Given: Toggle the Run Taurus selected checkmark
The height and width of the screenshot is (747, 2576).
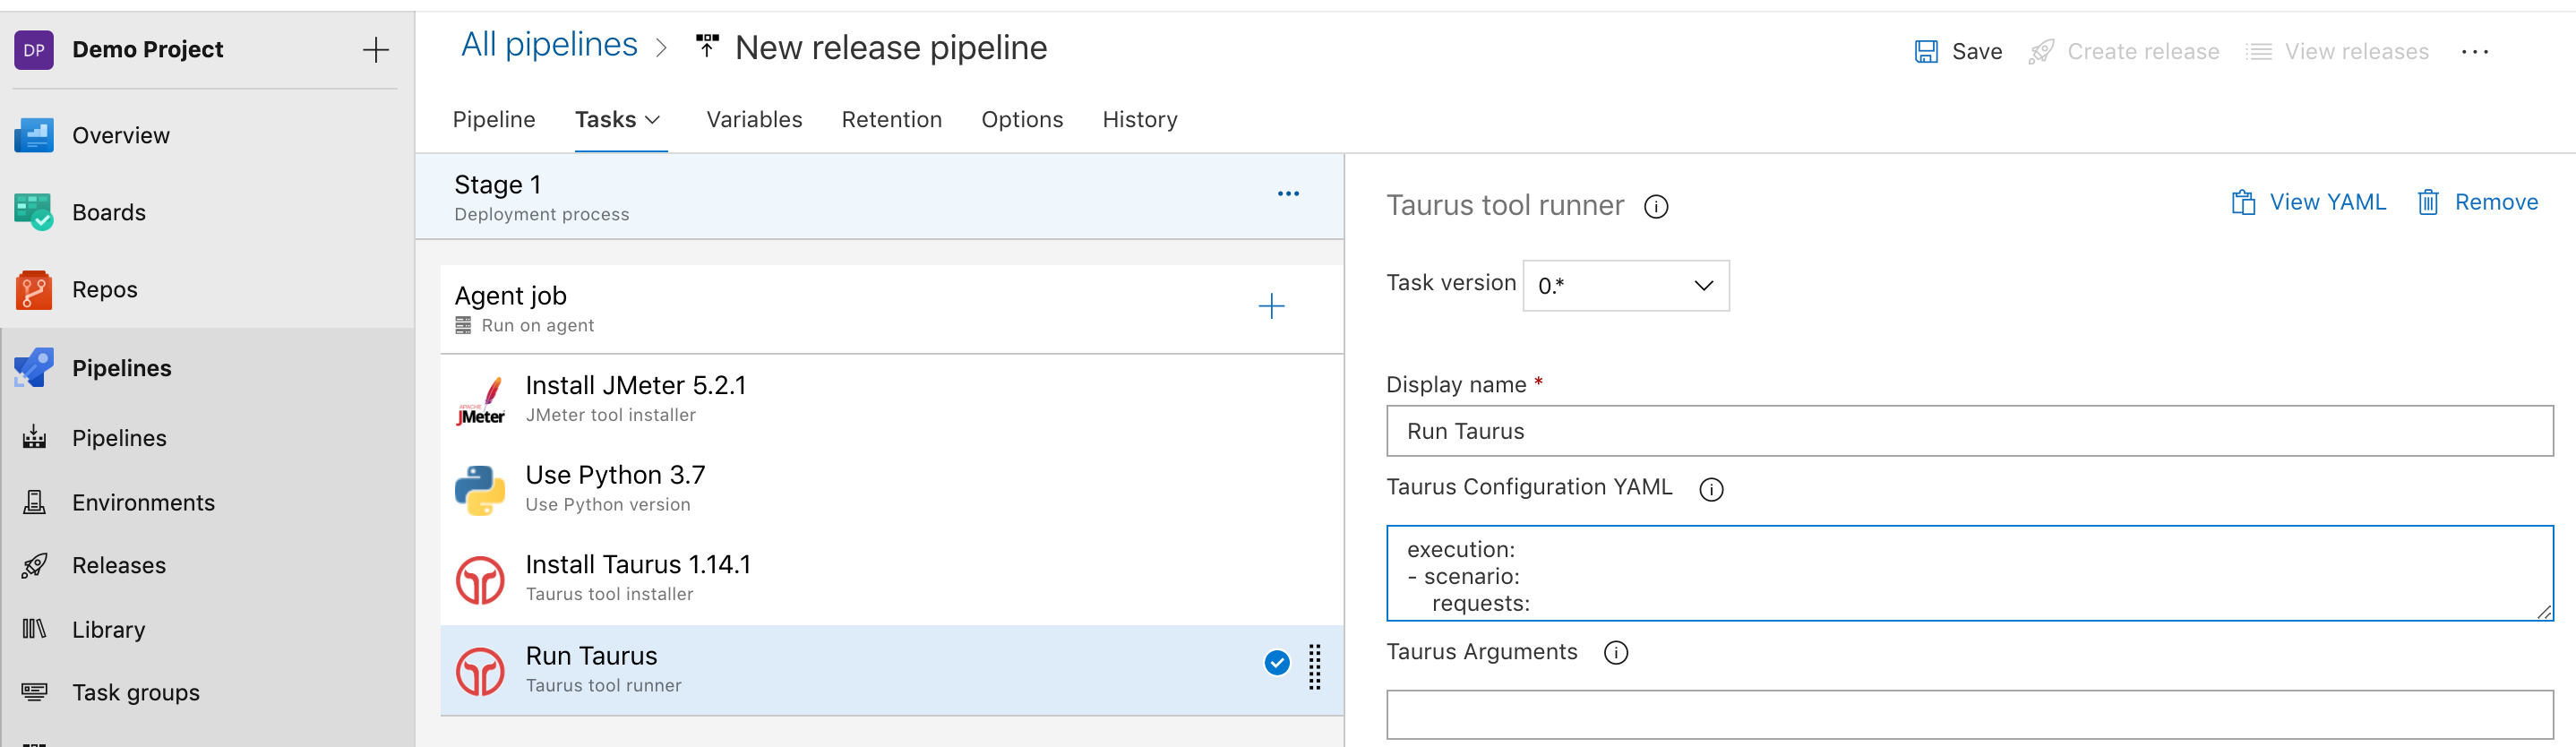Looking at the screenshot, I should pos(1277,663).
